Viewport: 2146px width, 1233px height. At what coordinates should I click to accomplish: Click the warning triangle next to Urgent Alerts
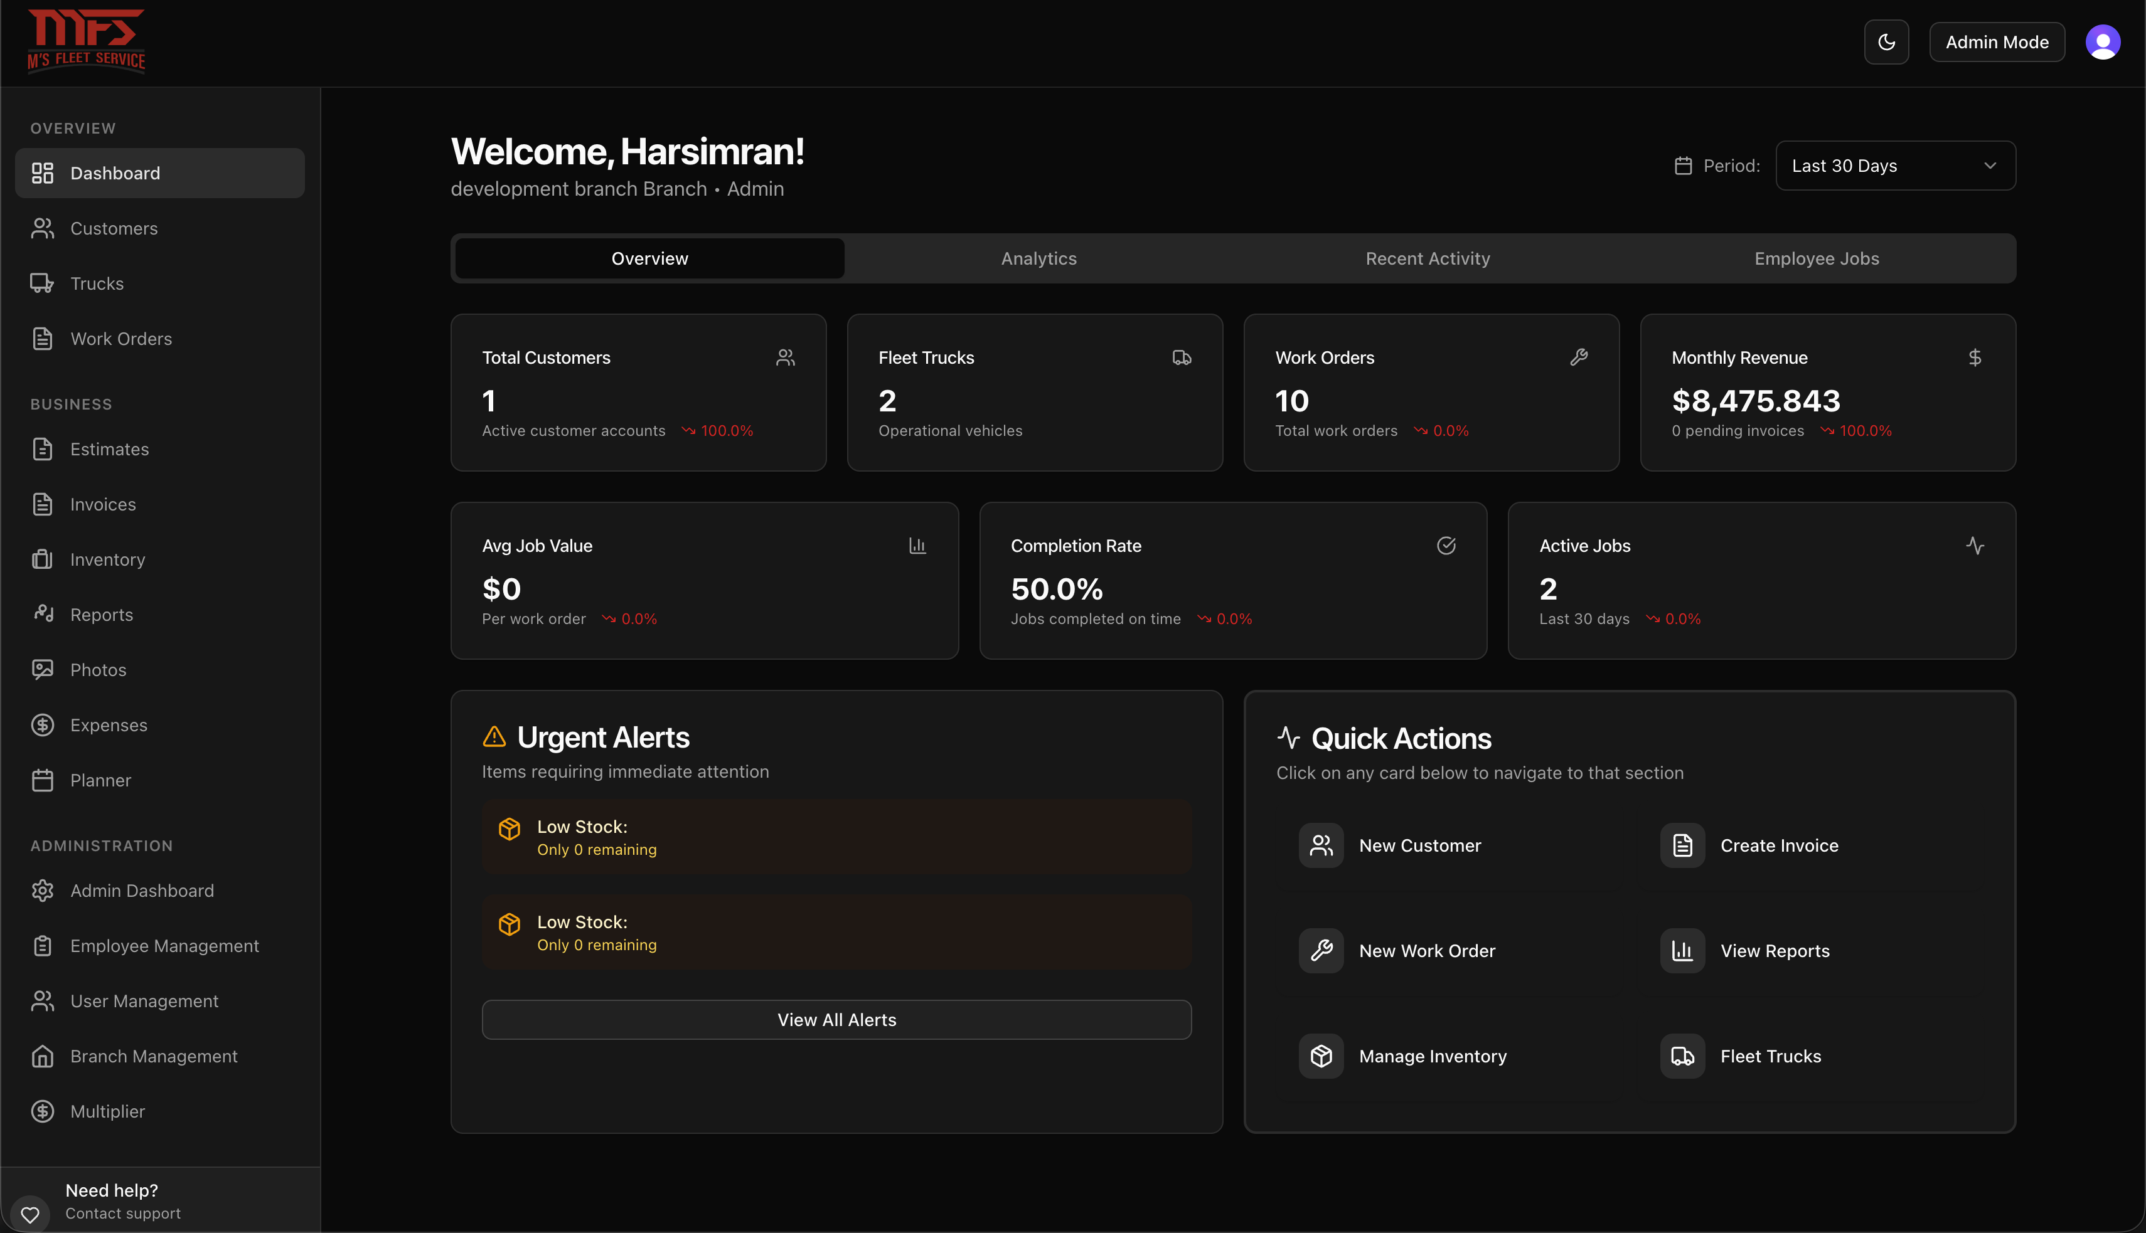pyautogui.click(x=494, y=737)
